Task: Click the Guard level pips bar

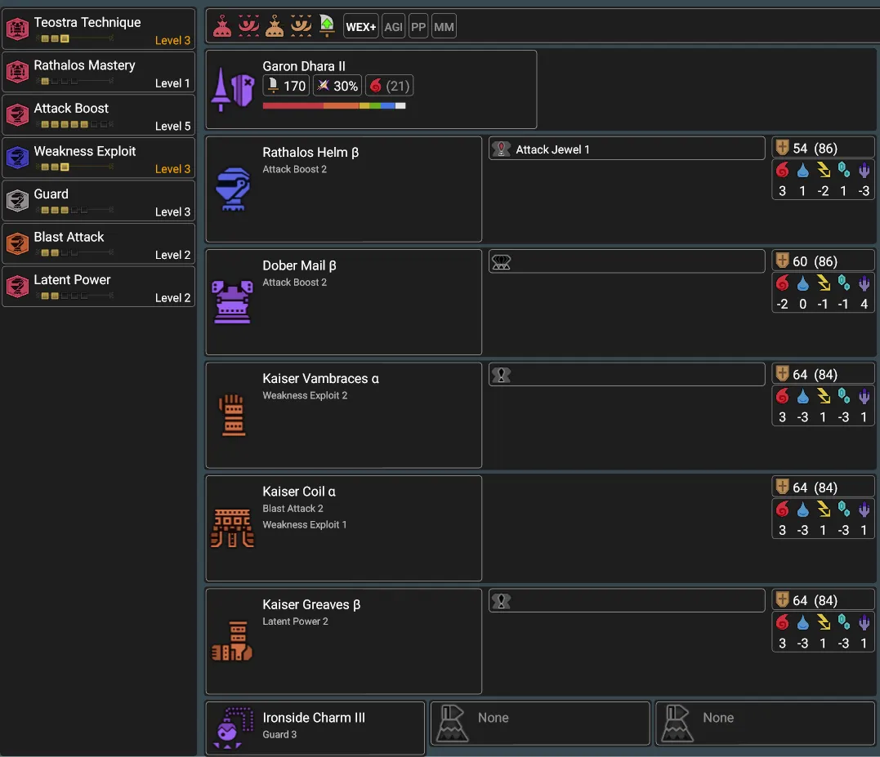Action: click(75, 210)
